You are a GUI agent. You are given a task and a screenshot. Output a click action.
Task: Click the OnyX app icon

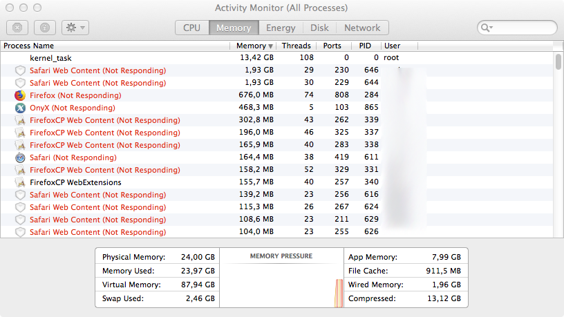pos(20,108)
